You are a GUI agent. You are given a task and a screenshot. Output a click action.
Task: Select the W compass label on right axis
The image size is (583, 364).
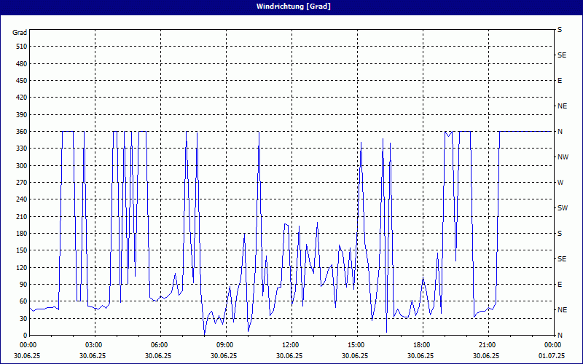560,182
